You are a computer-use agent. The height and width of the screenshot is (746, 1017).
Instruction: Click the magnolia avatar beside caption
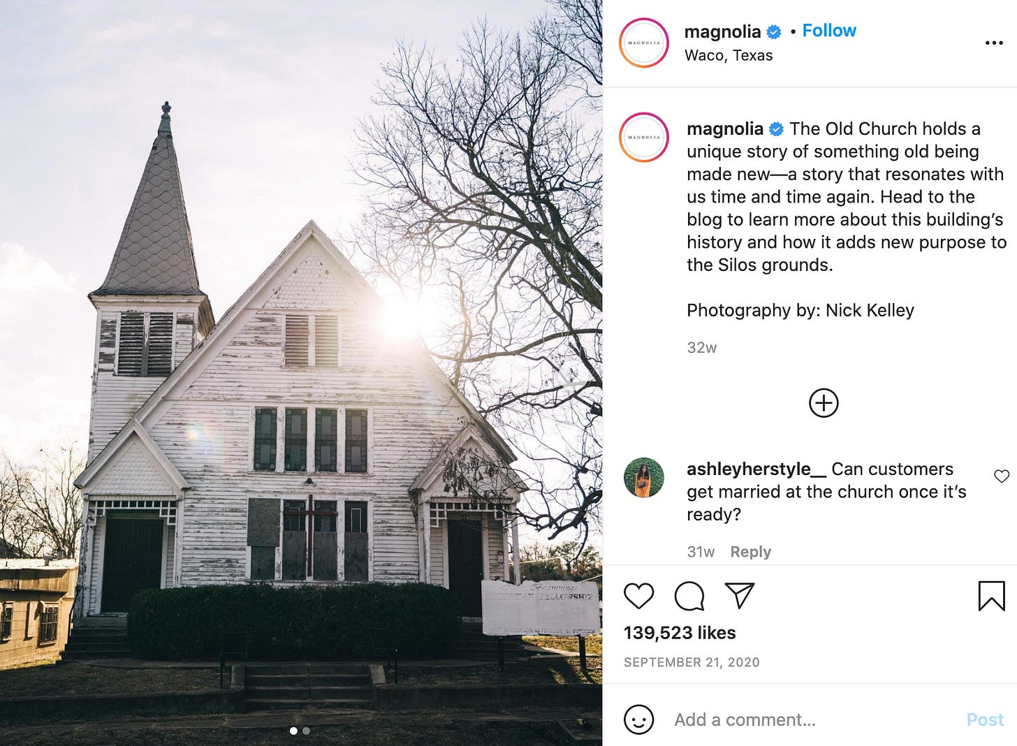644,137
